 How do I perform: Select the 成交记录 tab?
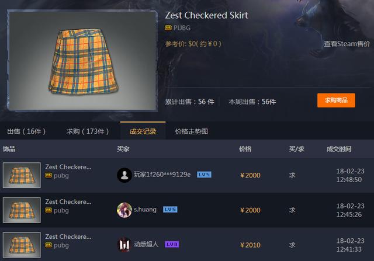pyautogui.click(x=143, y=131)
